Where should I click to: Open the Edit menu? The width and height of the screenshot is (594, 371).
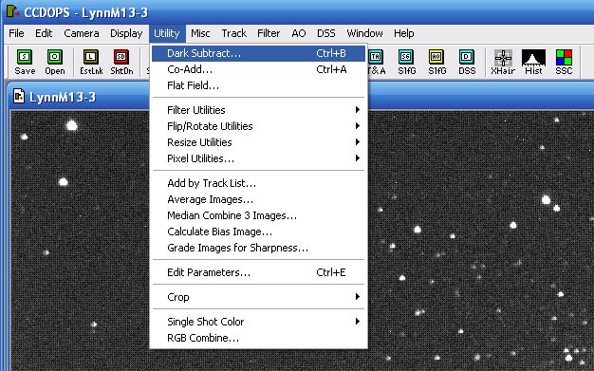point(44,33)
